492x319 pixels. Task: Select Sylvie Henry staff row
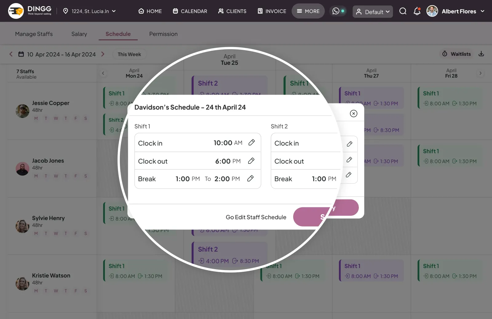point(52,226)
